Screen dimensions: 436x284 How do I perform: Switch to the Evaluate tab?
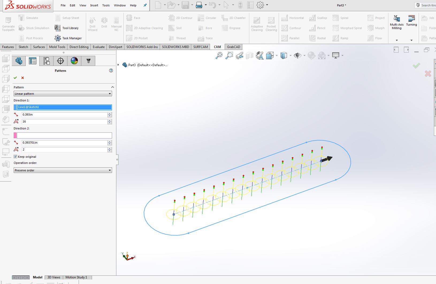pyautogui.click(x=99, y=47)
